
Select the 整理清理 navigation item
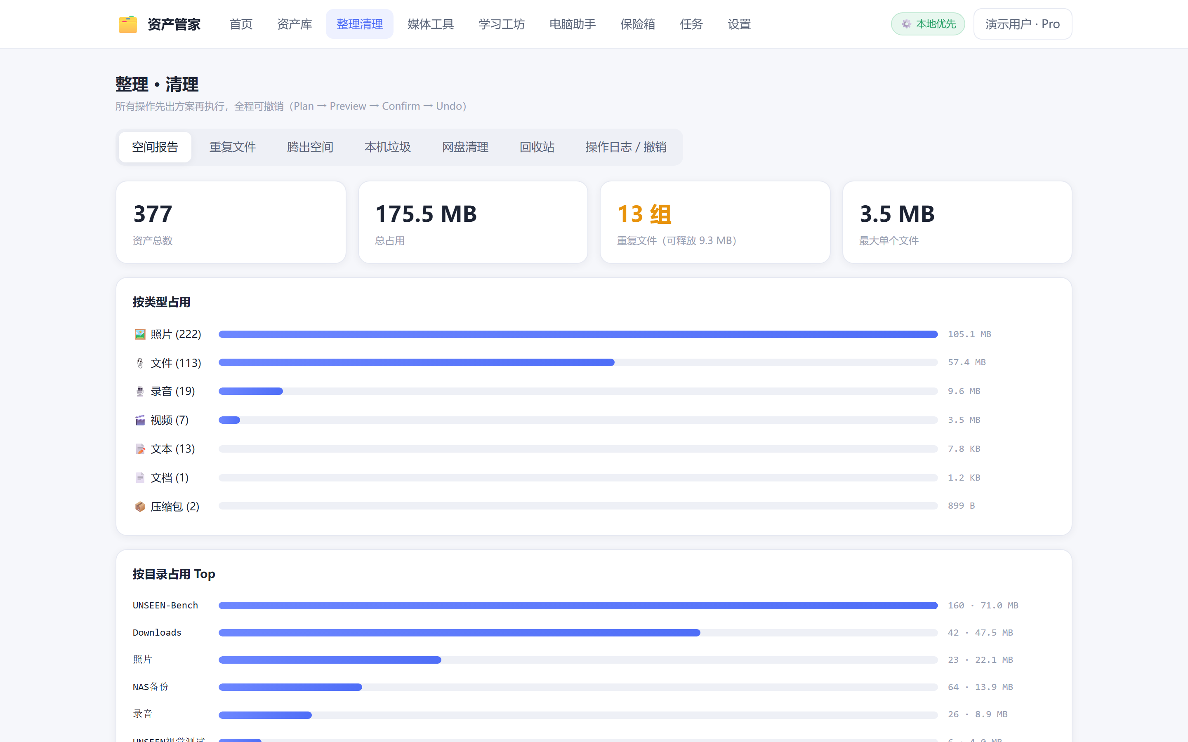point(360,24)
